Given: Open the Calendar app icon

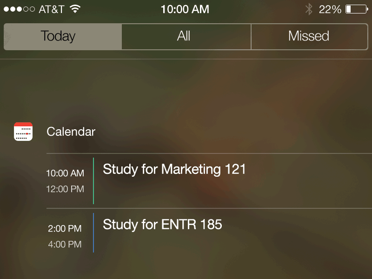Looking at the screenshot, I should pyautogui.click(x=23, y=132).
